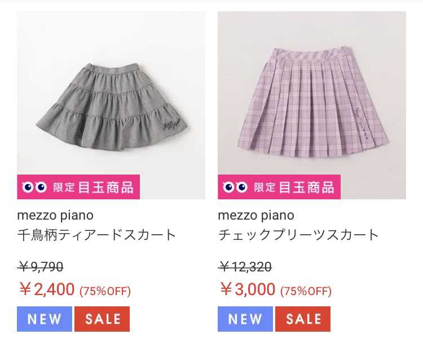Click the mezzo piano brand above 千鳥柄ティアードスカート
Screen dimensions: 423x339
[x=55, y=215]
